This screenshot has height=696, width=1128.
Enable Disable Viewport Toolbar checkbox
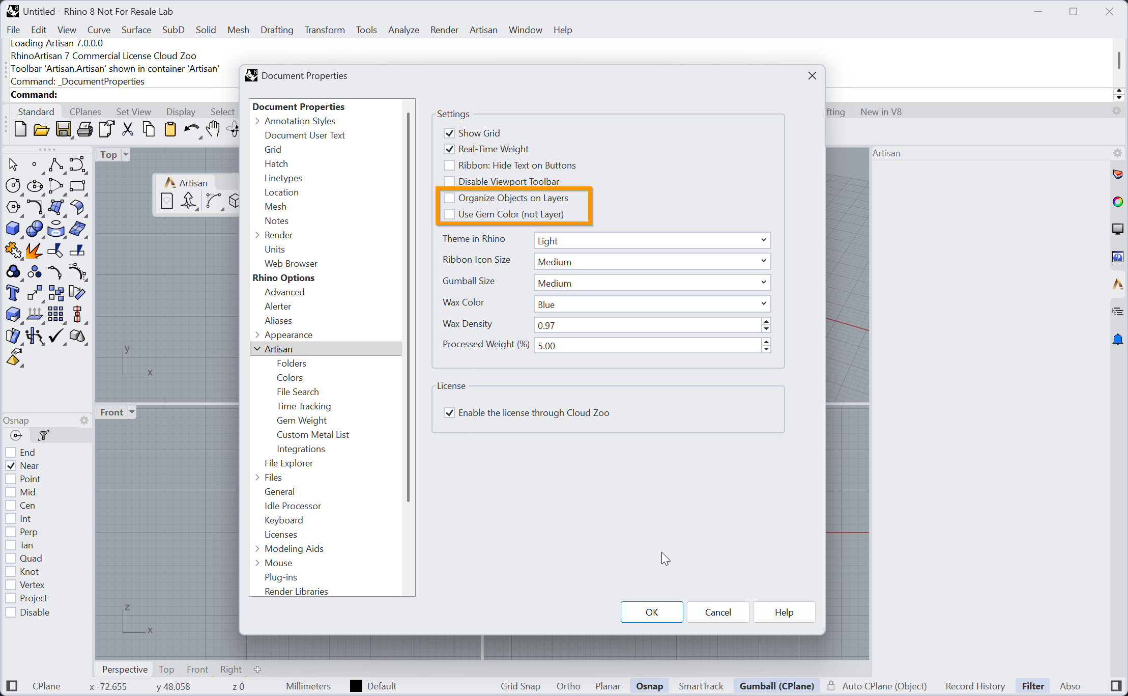[449, 182]
